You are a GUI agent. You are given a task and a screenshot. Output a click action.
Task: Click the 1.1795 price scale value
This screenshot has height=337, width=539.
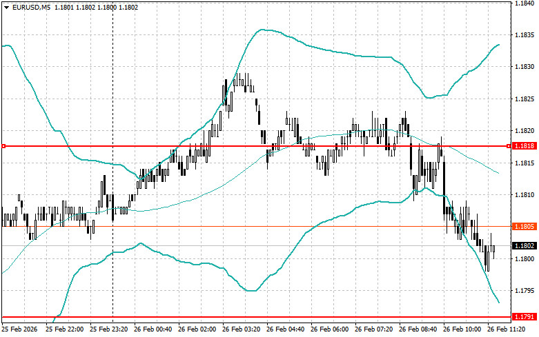click(x=525, y=291)
